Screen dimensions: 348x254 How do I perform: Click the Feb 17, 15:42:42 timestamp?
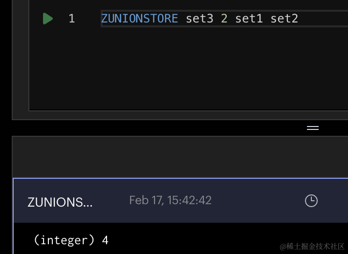[x=170, y=200]
